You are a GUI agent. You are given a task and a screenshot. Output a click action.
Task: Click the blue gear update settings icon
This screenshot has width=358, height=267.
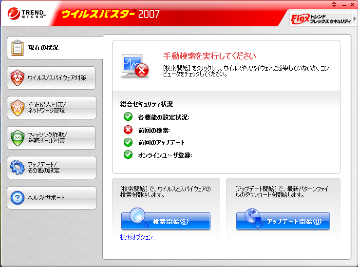18,168
